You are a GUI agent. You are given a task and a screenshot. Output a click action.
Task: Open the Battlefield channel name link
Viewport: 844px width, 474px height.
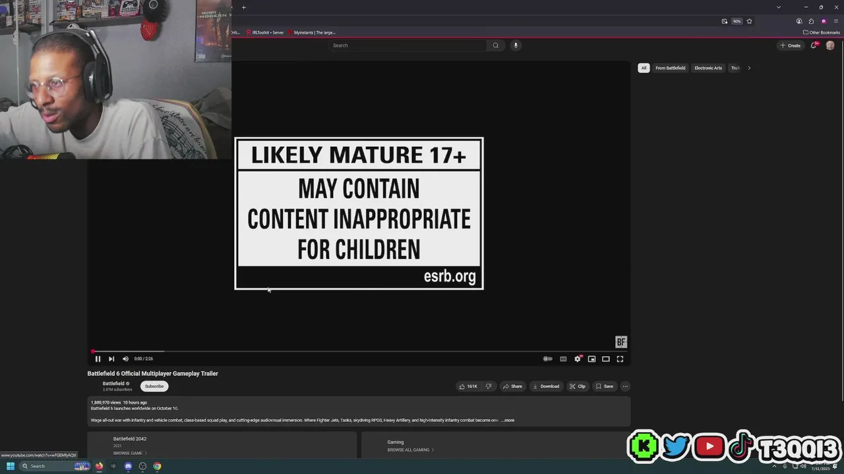pyautogui.click(x=113, y=383)
